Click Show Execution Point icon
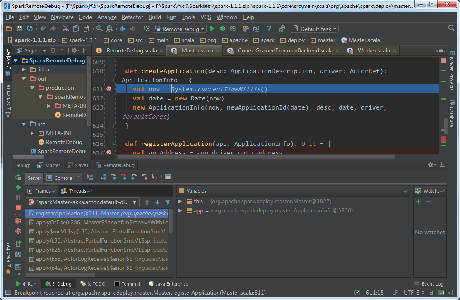 point(90,177)
